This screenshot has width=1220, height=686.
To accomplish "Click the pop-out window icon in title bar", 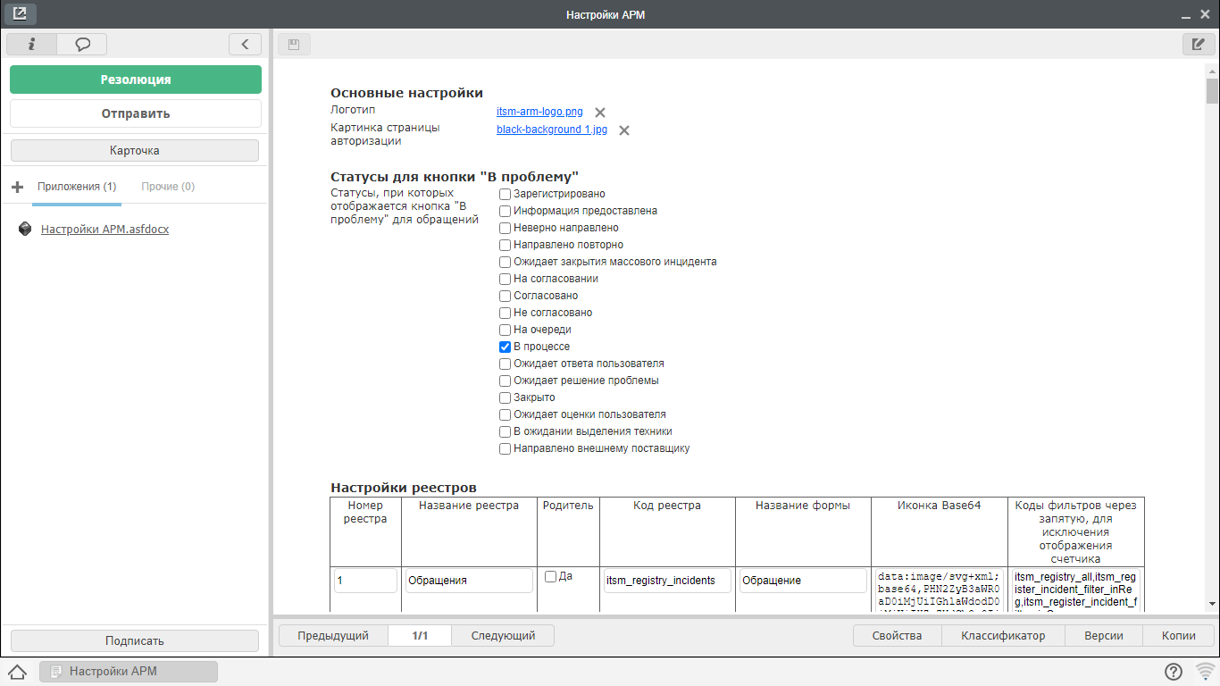I will click(20, 14).
